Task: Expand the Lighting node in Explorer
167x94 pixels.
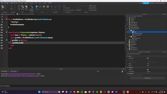Action: coord(128,21)
